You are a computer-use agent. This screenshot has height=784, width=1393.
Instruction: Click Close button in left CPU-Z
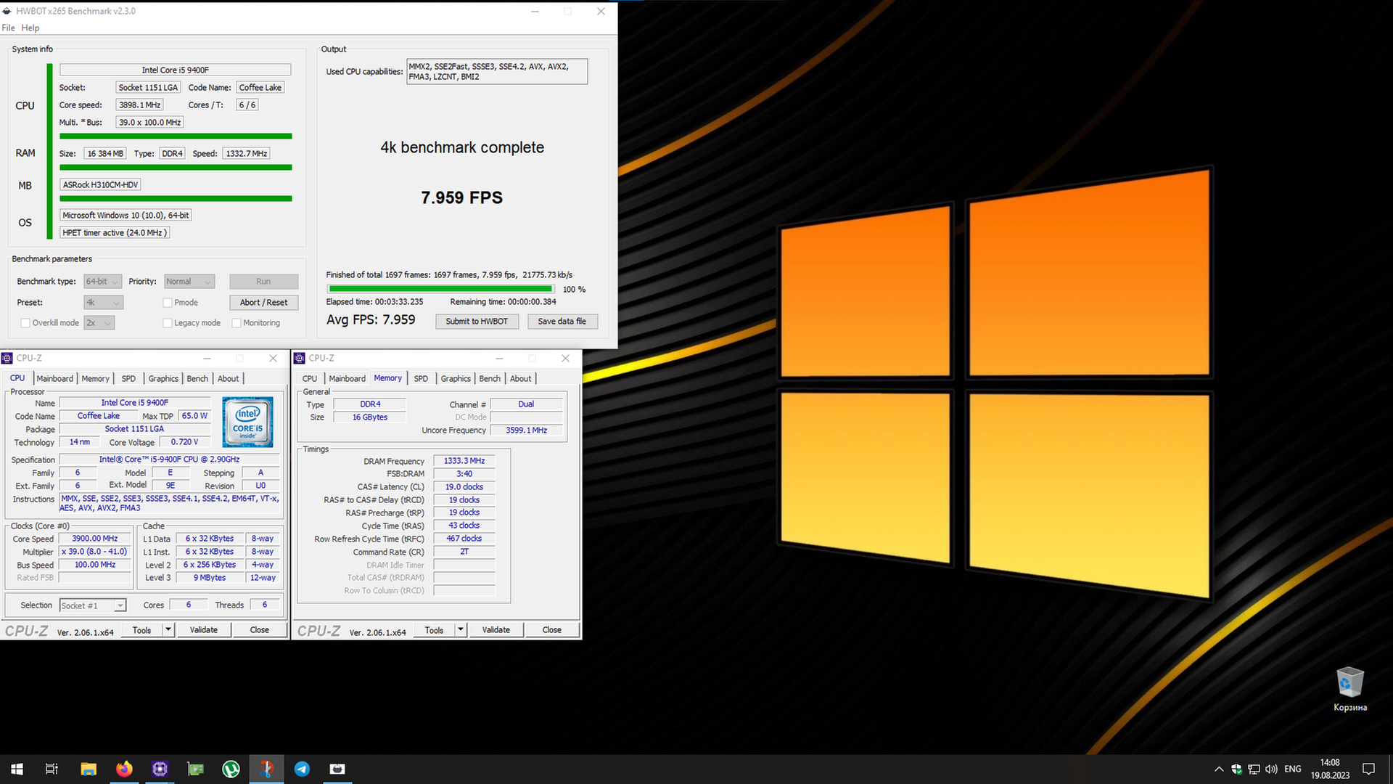(x=260, y=630)
